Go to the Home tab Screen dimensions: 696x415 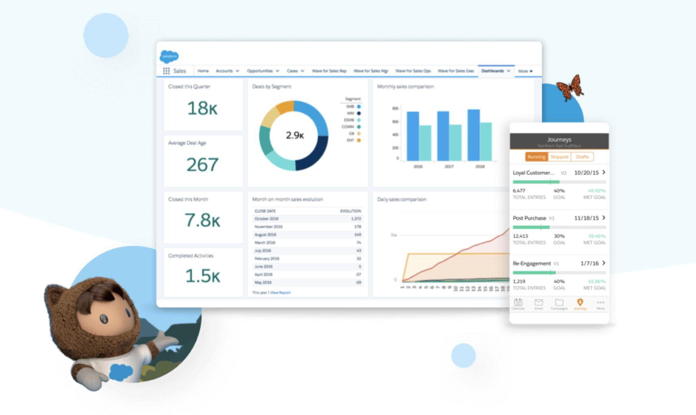tap(203, 71)
